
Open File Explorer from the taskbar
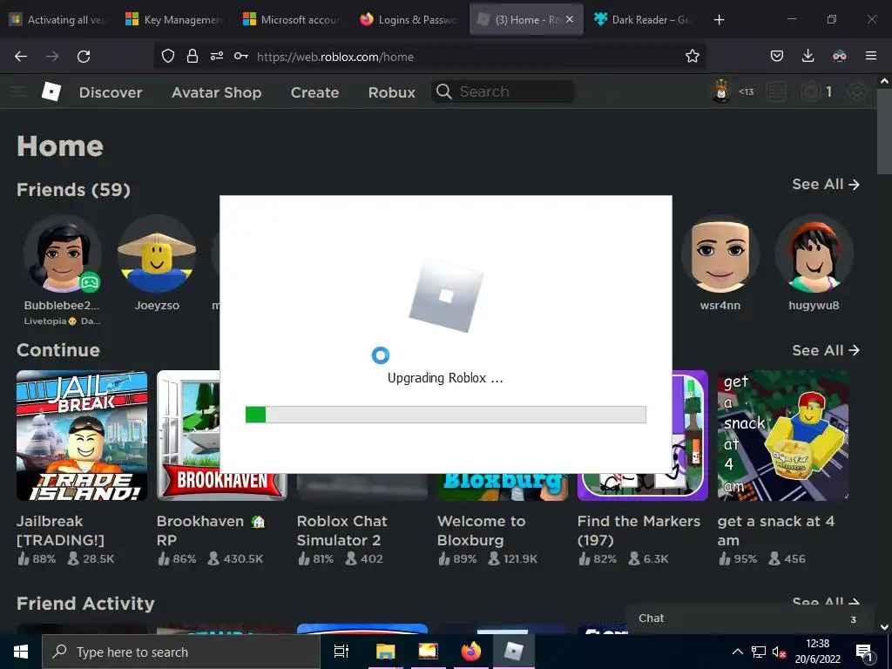coord(385,652)
